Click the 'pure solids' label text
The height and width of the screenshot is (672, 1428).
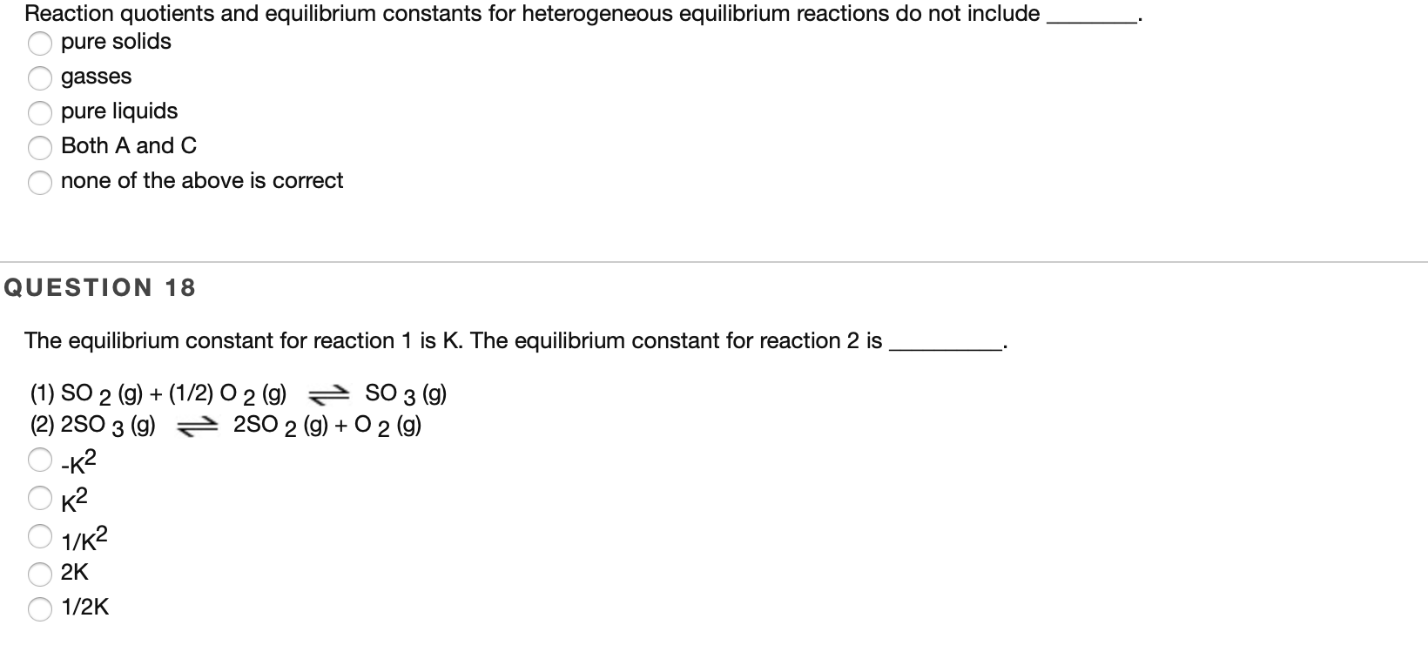click(x=114, y=41)
